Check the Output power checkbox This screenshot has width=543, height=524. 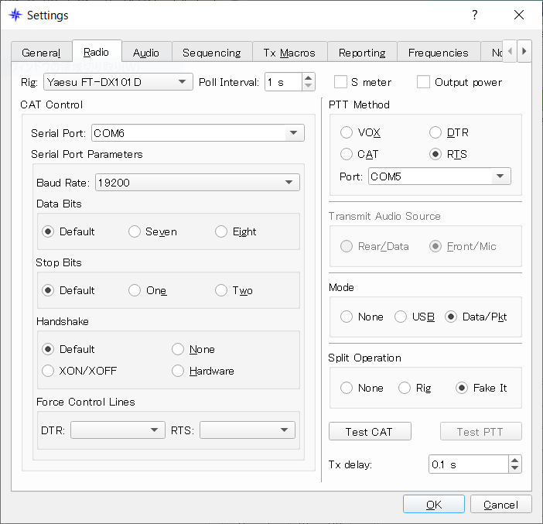423,82
